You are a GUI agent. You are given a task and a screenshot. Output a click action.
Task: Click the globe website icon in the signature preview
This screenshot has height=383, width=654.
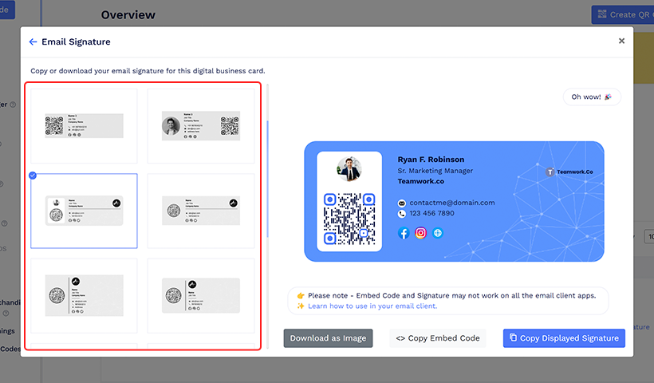(438, 233)
